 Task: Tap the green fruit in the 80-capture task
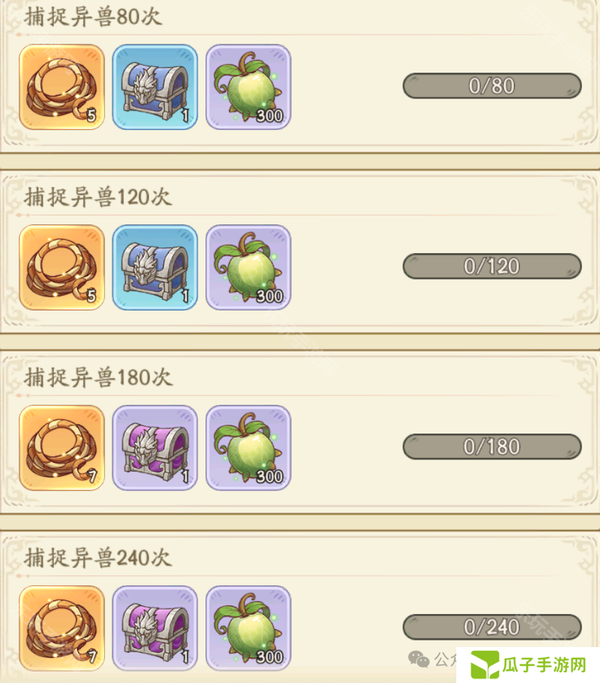click(x=248, y=87)
